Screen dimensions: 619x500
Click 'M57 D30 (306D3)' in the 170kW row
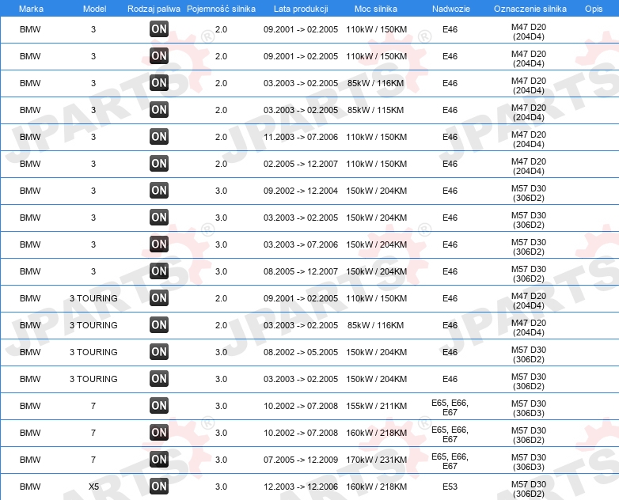click(x=529, y=462)
